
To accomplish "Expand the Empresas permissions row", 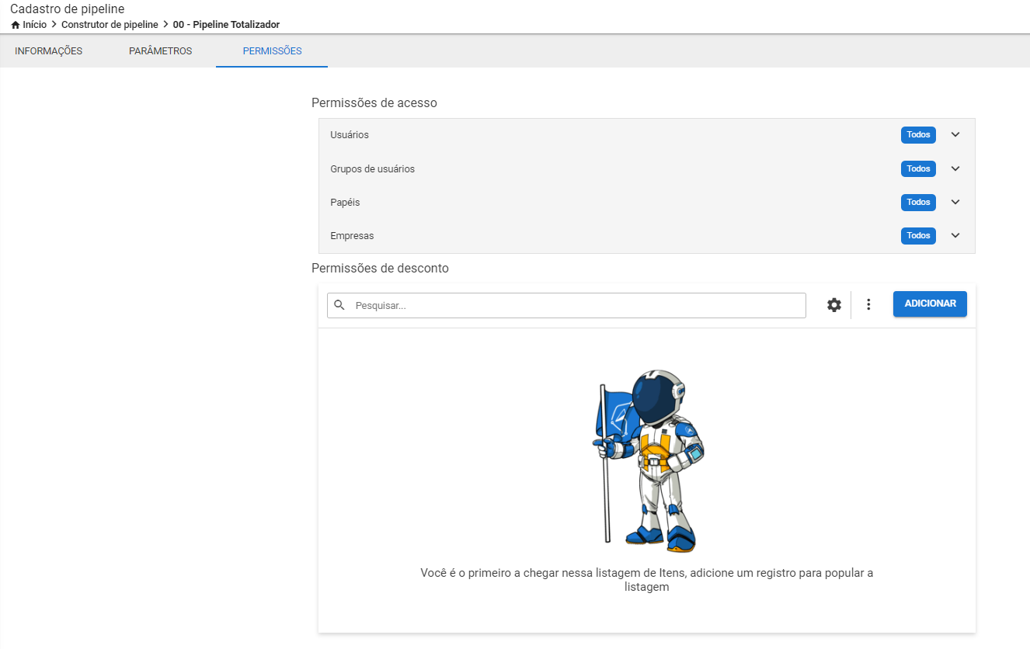I will click(x=955, y=235).
